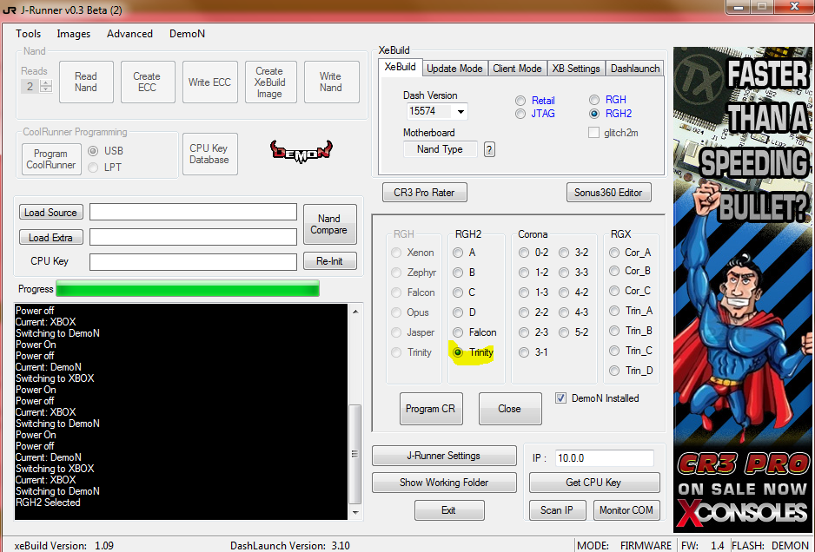The width and height of the screenshot is (815, 552).
Task: Open the DemoN menu
Action: [x=187, y=34]
